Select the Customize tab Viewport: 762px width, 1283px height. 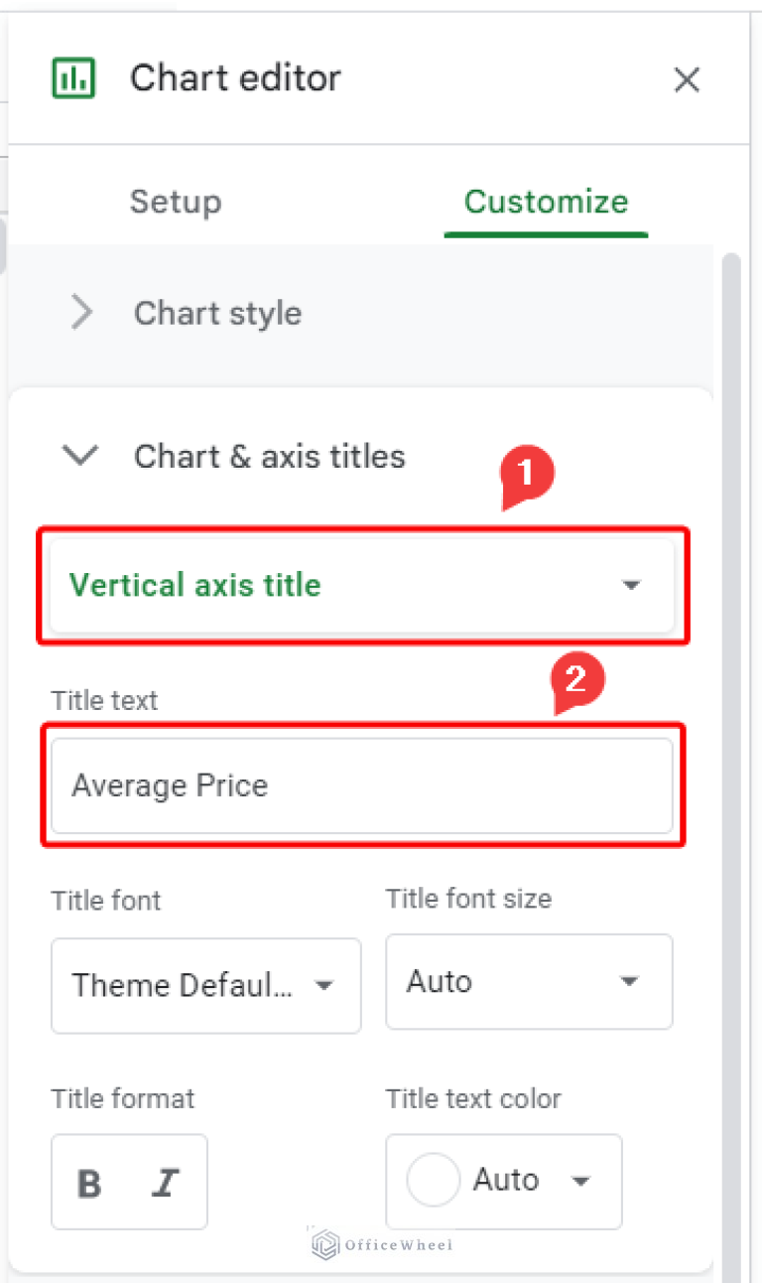pos(546,202)
